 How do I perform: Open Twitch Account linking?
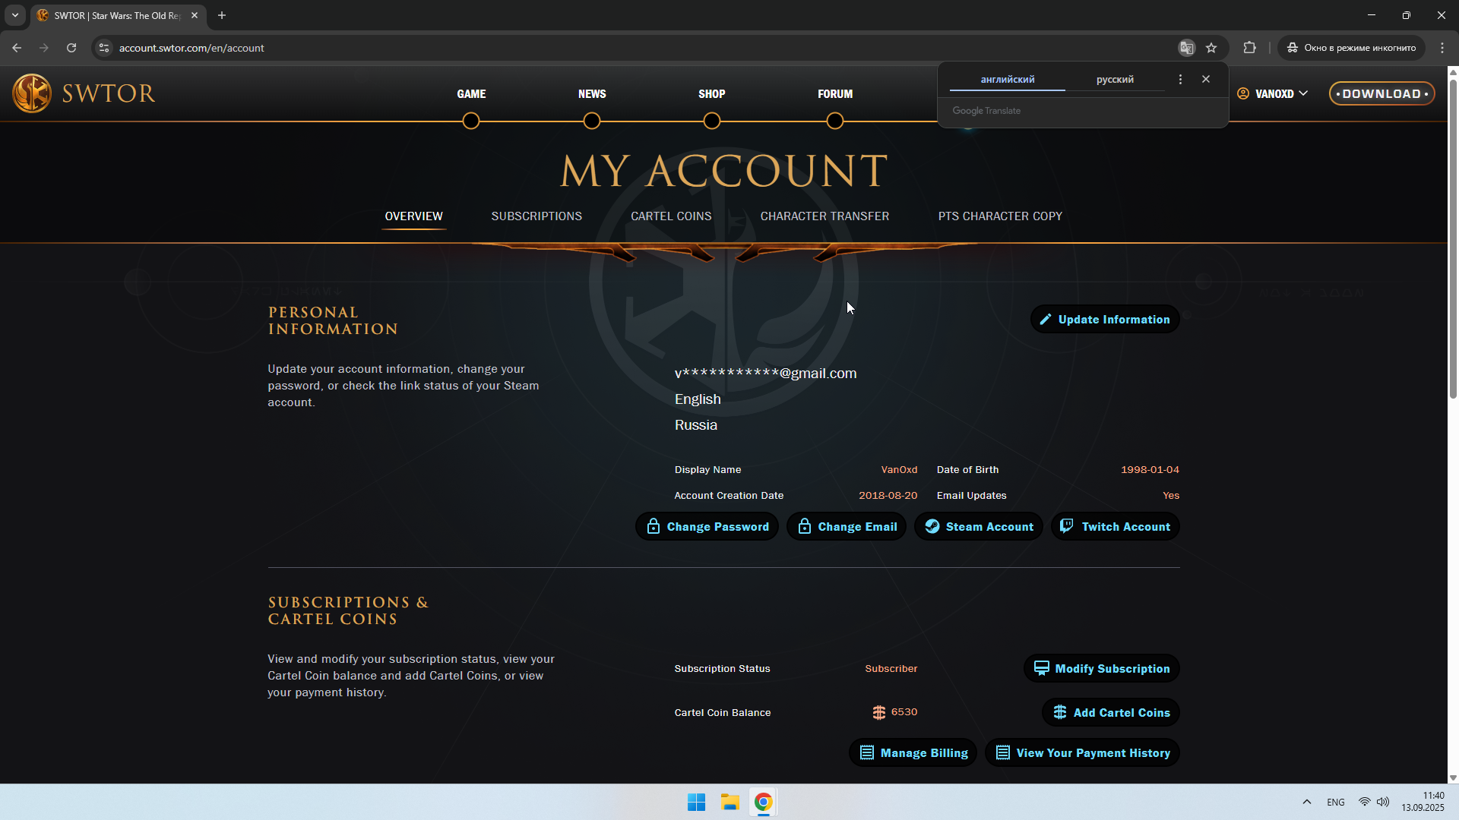click(1116, 527)
